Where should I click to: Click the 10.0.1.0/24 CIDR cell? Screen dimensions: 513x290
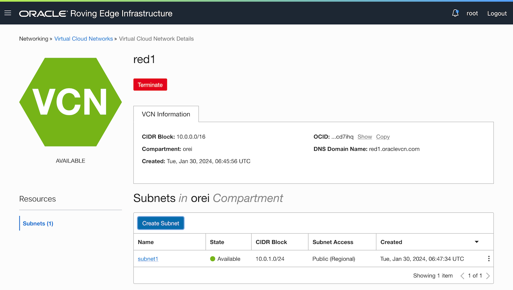(270, 259)
